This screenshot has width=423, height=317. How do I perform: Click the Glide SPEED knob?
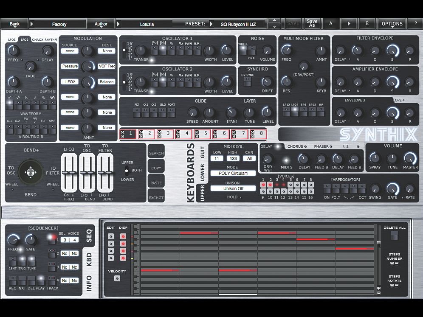tap(192, 112)
